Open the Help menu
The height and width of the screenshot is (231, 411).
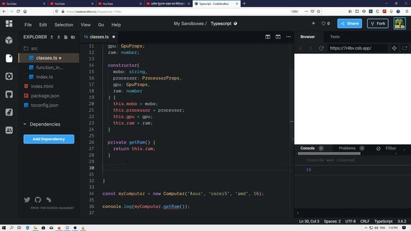[116, 25]
